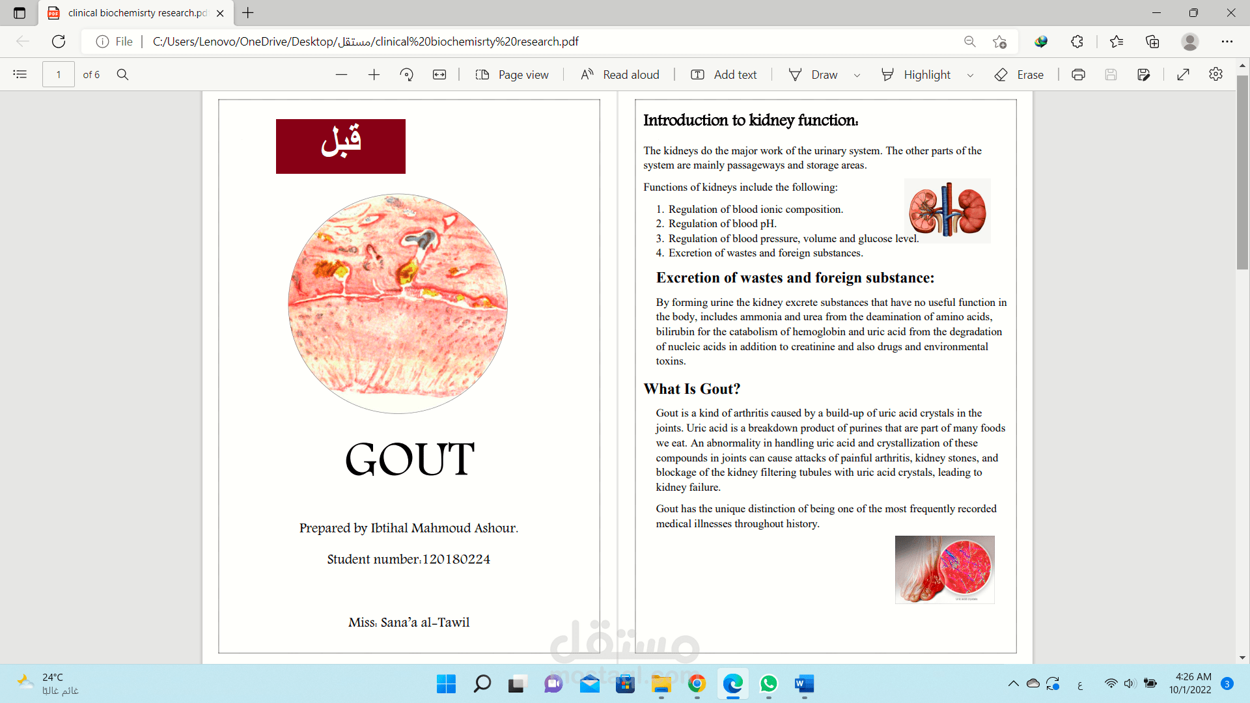
Task: Toggle the Erase tool
Action: click(1020, 75)
